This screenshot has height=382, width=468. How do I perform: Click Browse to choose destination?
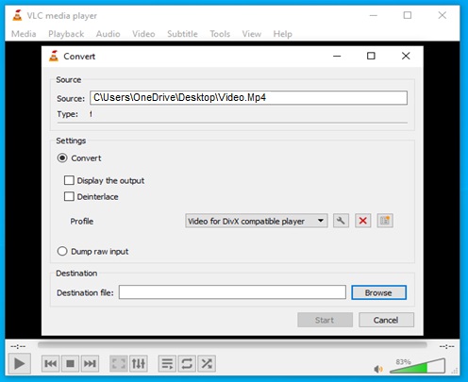[378, 292]
